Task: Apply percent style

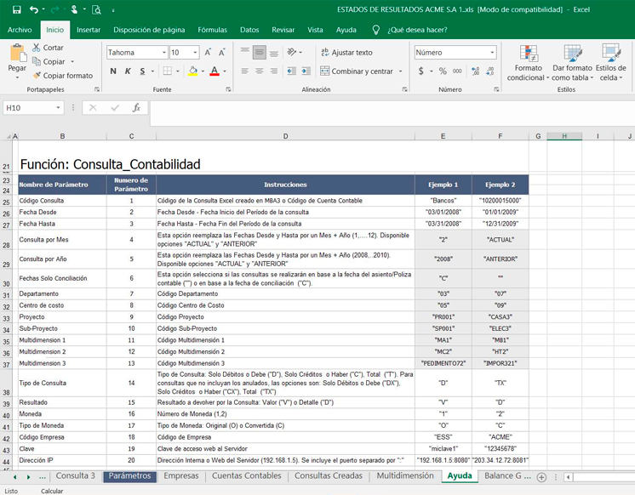Action: [x=443, y=71]
